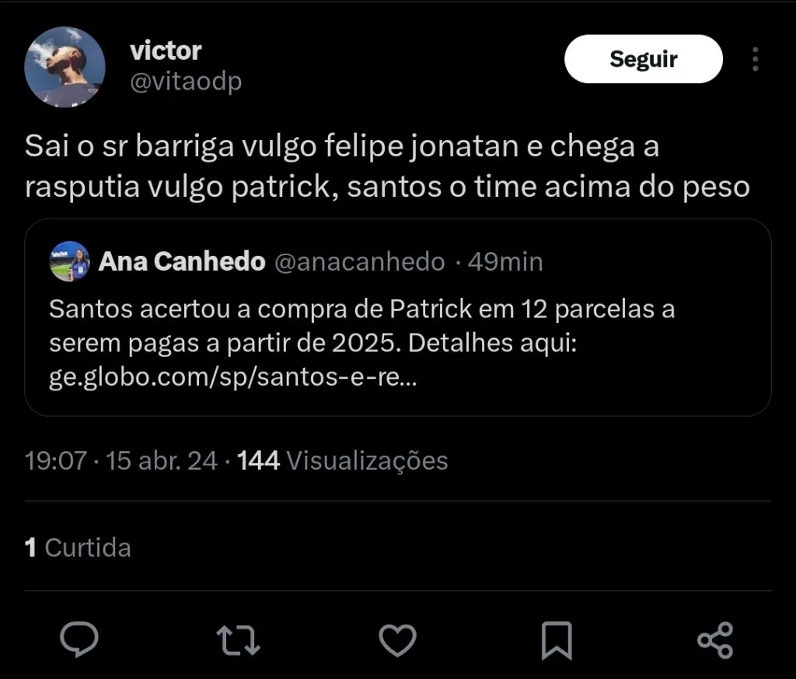Click the display name victor
Screen dimensions: 796x679
click(166, 51)
